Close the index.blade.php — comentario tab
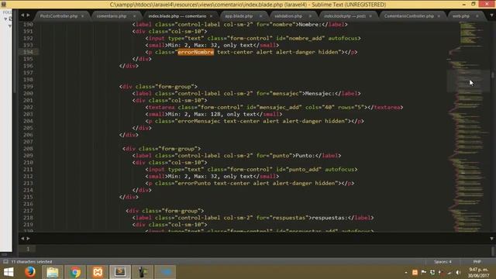The width and height of the screenshot is (496, 279). tap(212, 16)
